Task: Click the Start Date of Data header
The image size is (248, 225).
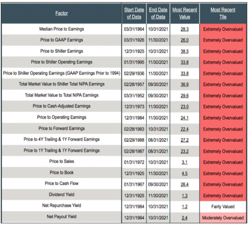Action: point(134,13)
